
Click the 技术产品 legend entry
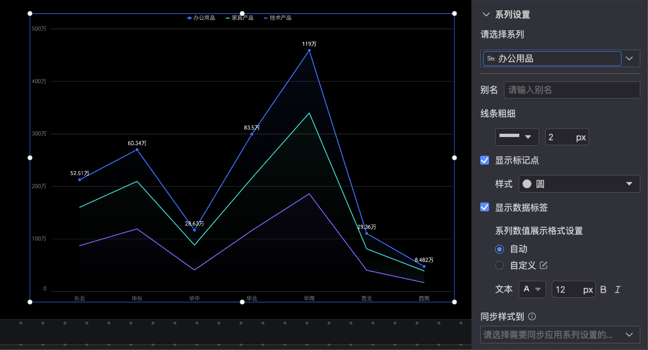278,18
